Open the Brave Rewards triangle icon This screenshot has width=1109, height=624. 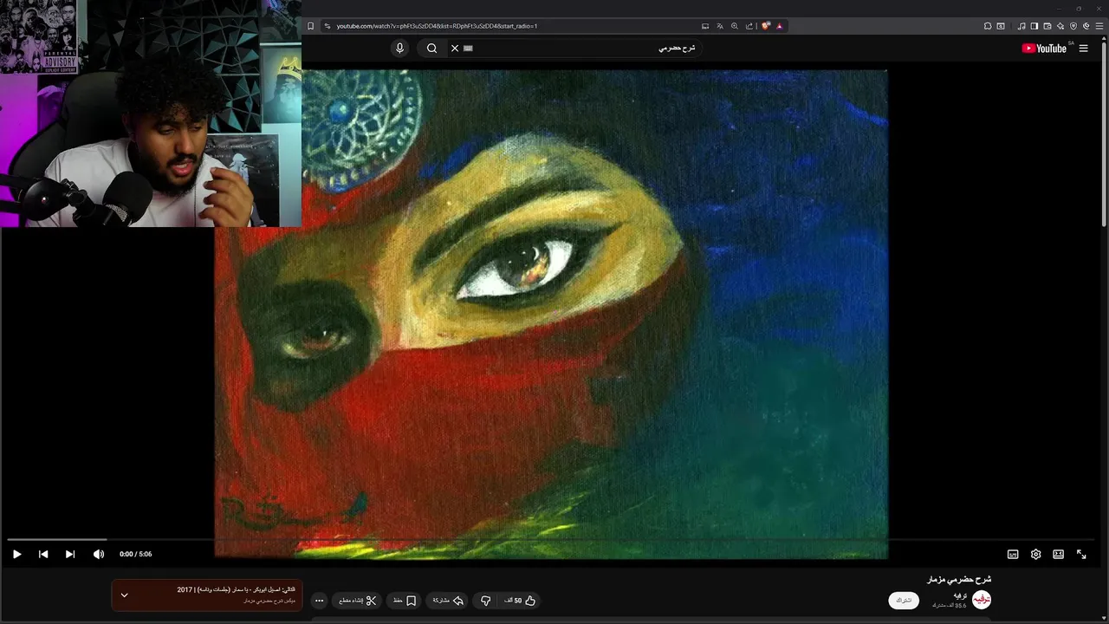[x=779, y=26]
